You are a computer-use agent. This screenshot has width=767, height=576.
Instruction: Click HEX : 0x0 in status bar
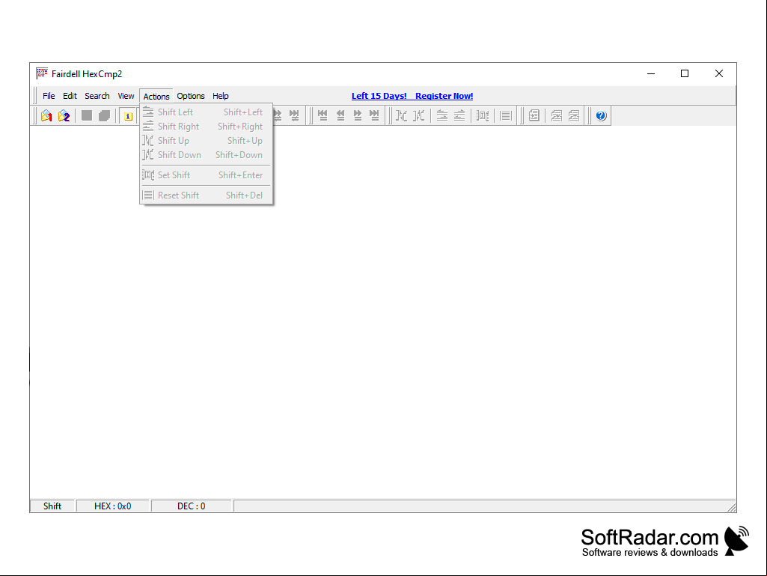click(x=113, y=506)
